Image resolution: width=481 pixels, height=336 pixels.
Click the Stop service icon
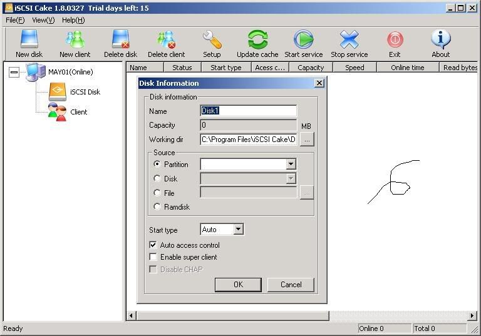[x=349, y=41]
